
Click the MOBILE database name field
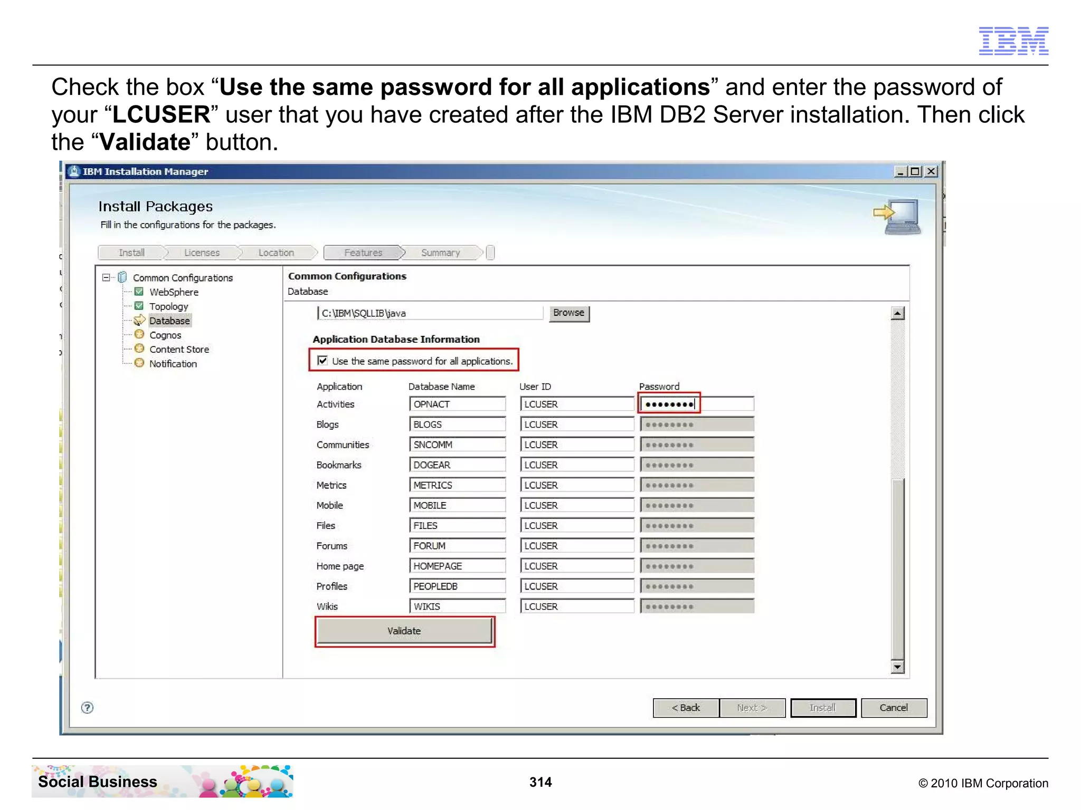tap(458, 505)
